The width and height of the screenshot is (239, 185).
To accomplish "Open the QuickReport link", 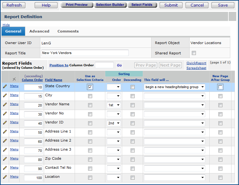I will tap(196, 63).
